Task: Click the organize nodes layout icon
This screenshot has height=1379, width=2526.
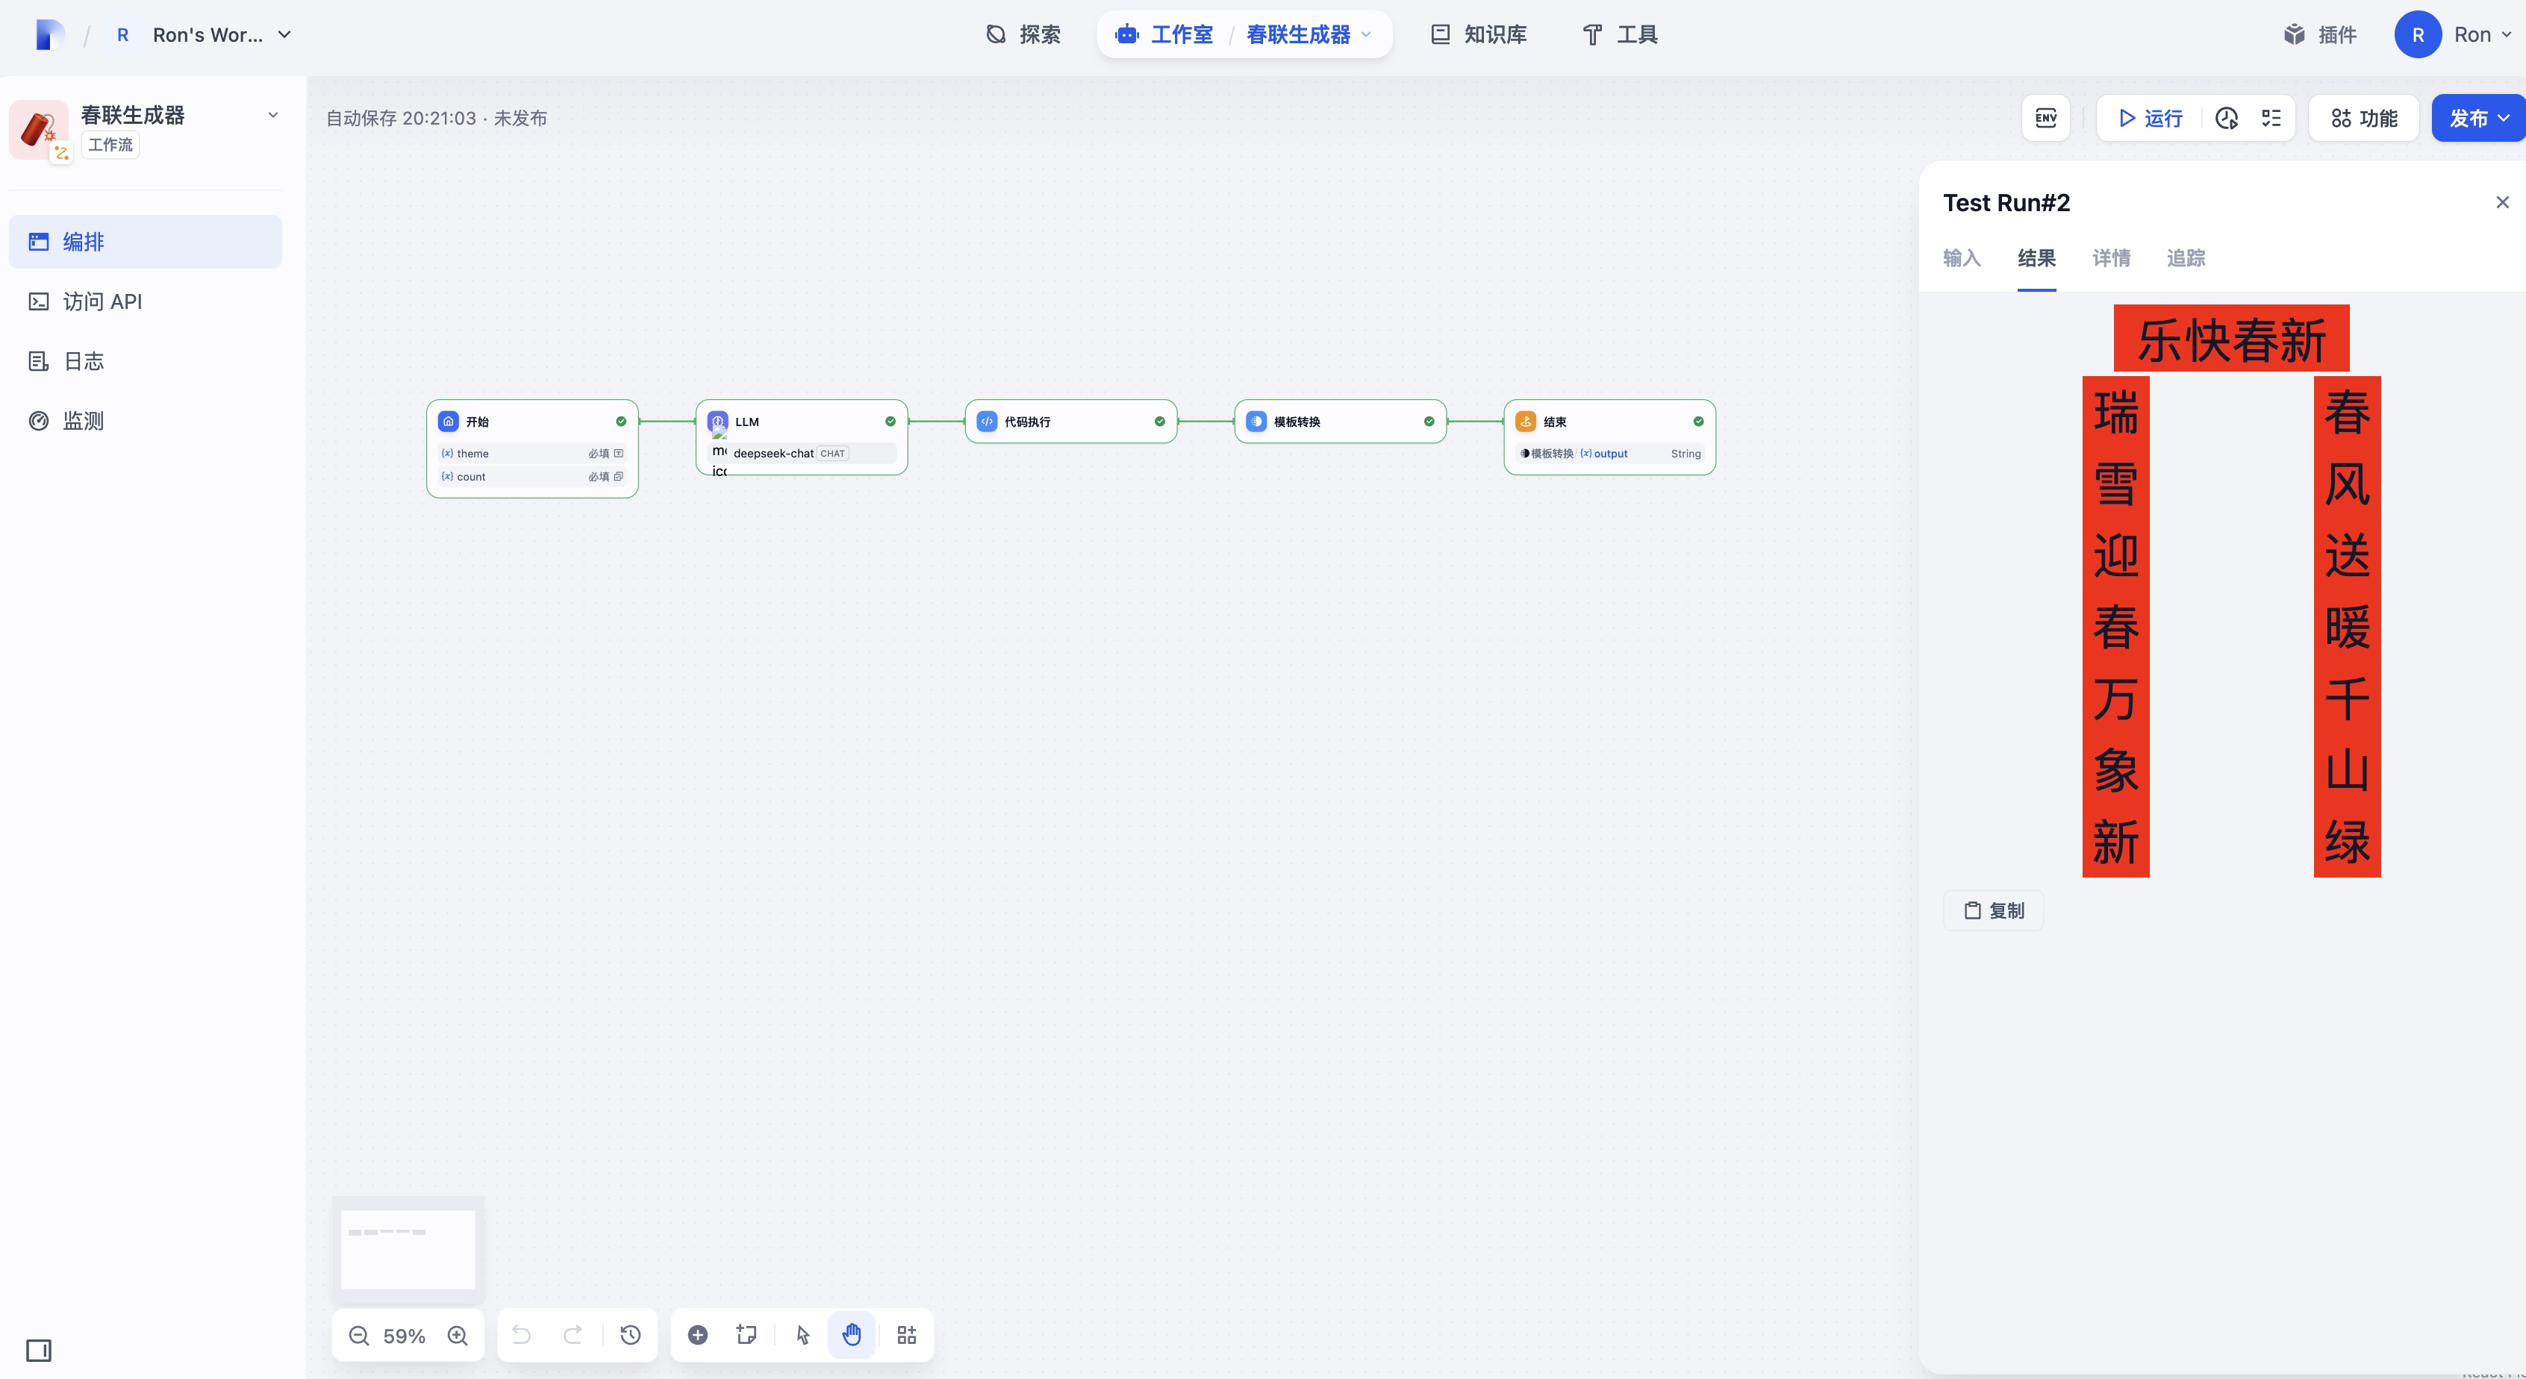Action: [906, 1335]
